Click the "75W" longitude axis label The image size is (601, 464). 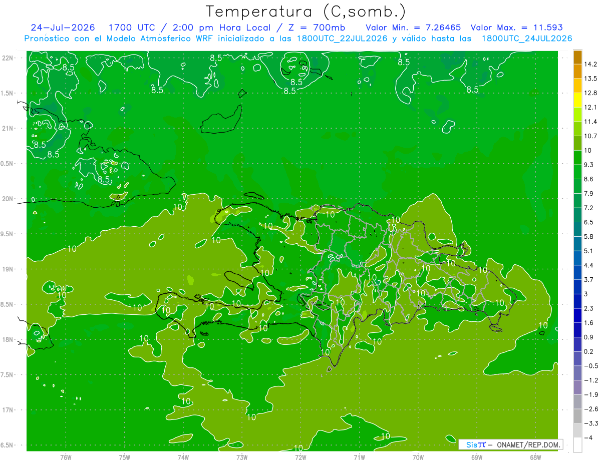(x=125, y=457)
